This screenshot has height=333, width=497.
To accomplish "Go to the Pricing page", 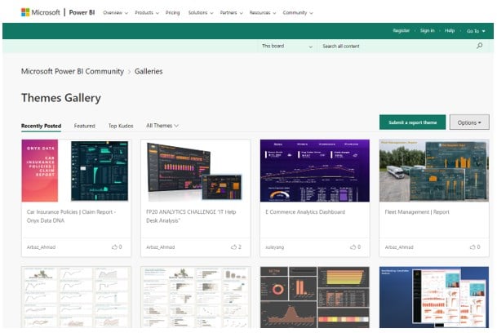I will (x=172, y=13).
